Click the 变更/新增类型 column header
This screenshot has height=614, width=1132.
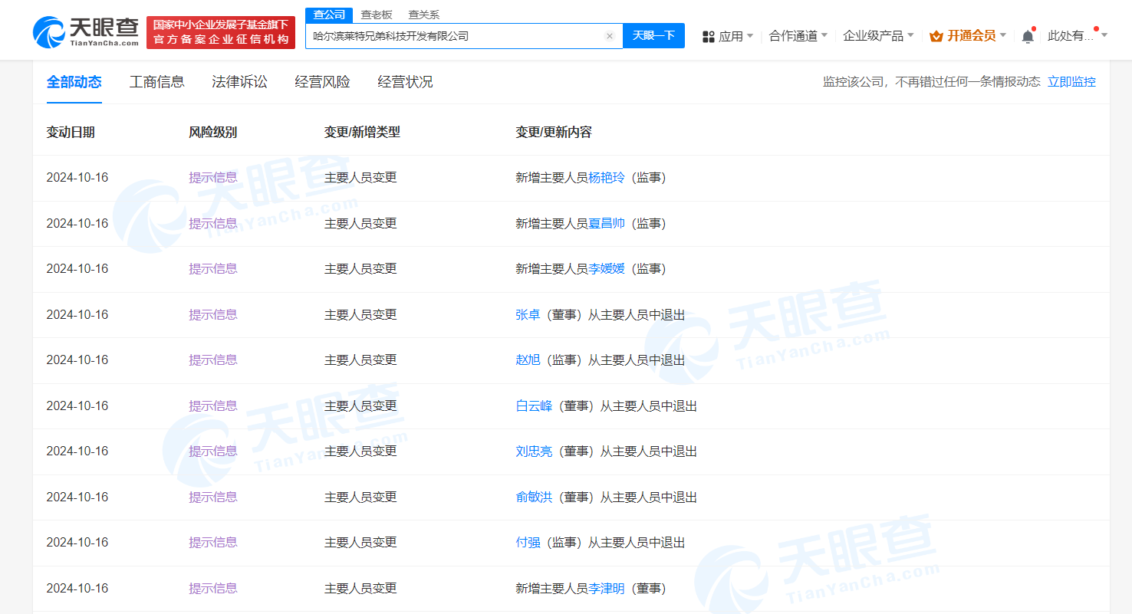(362, 133)
